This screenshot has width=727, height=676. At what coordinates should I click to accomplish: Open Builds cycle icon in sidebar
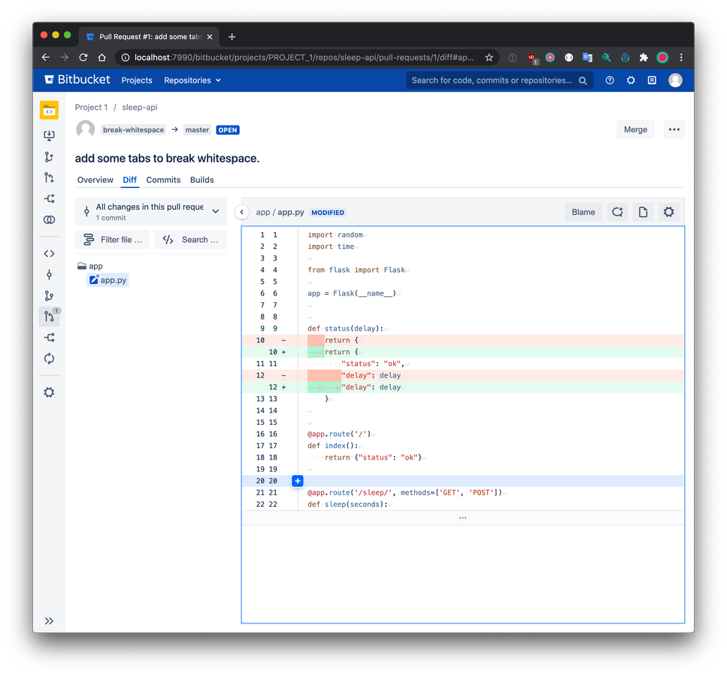(49, 359)
